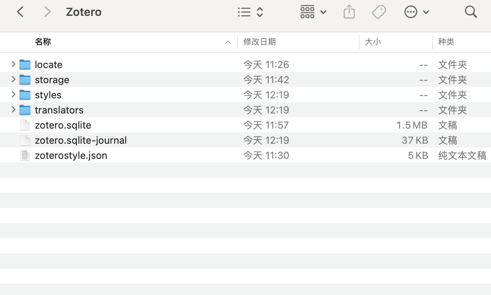Select the file name zoterostyle.json

coord(71,155)
